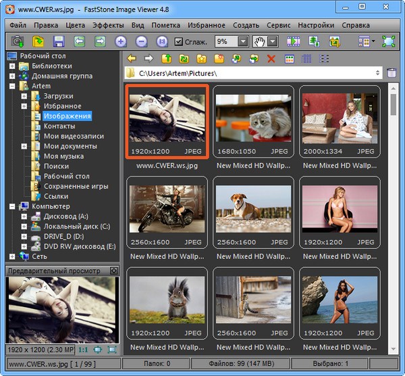Select the Загрузки folder in tree
Viewport: 405px width, 376px height.
(x=58, y=96)
